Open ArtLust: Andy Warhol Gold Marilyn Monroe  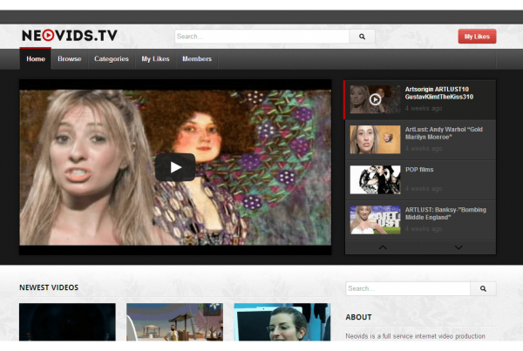click(x=444, y=133)
